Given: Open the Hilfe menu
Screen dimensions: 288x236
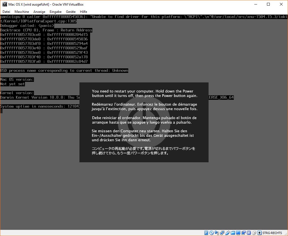Looking at the screenshot, I should 83,12.
